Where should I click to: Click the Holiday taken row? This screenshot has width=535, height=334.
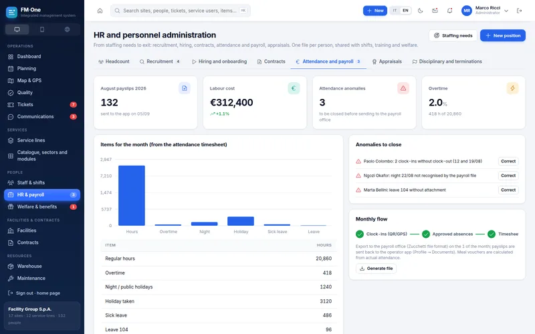pos(219,301)
